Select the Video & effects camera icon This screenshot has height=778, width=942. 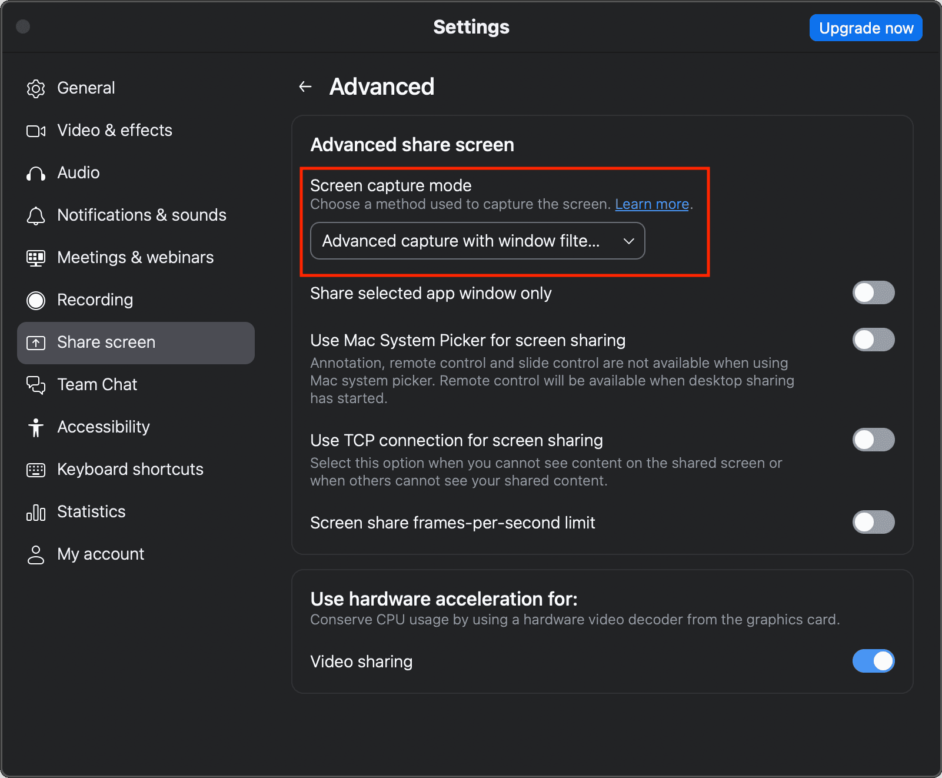(36, 131)
